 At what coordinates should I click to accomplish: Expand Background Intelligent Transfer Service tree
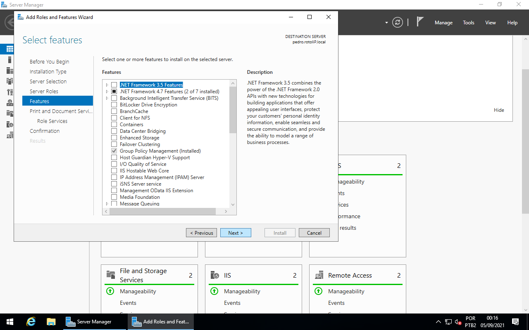point(107,98)
